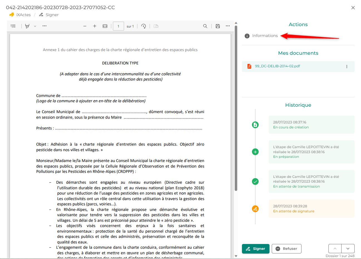The height and width of the screenshot is (259, 361).
Task: Toggle fit to width view
Action: tap(105, 26)
